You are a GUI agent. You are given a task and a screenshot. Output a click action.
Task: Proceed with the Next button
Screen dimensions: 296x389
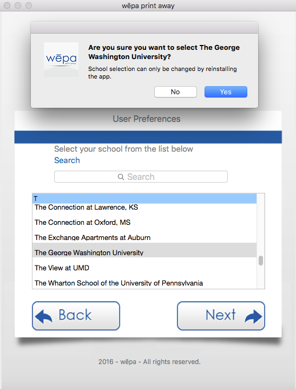[x=221, y=316]
